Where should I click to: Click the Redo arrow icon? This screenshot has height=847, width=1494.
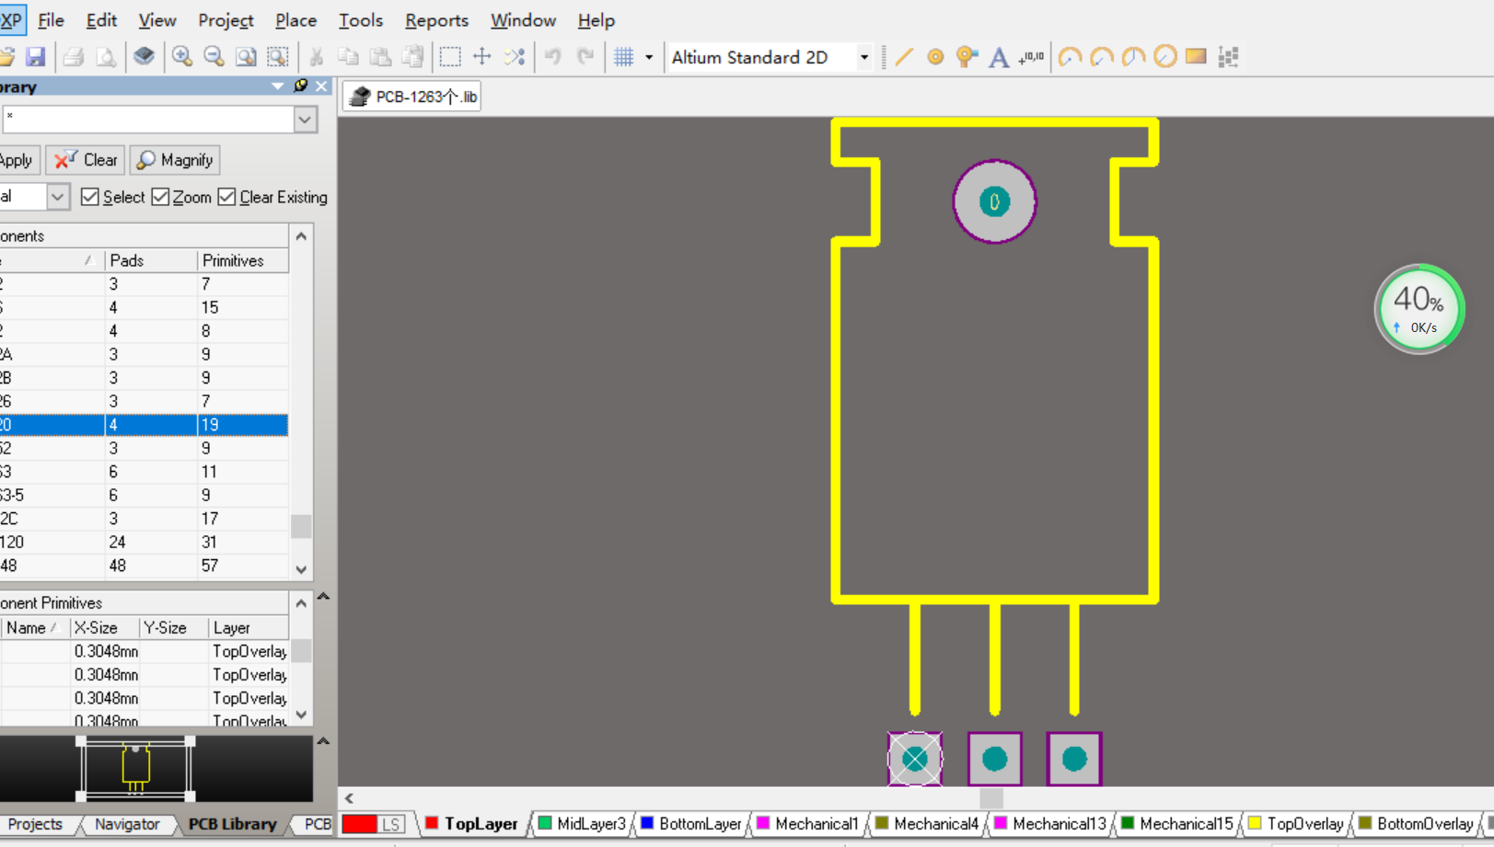pyautogui.click(x=585, y=57)
